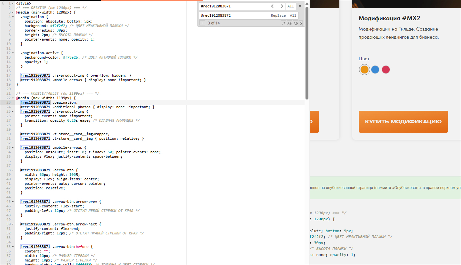The height and width of the screenshot is (265, 461).
Task: Collapse the .js-product-img rule at line 25
Action: [x=13, y=111]
